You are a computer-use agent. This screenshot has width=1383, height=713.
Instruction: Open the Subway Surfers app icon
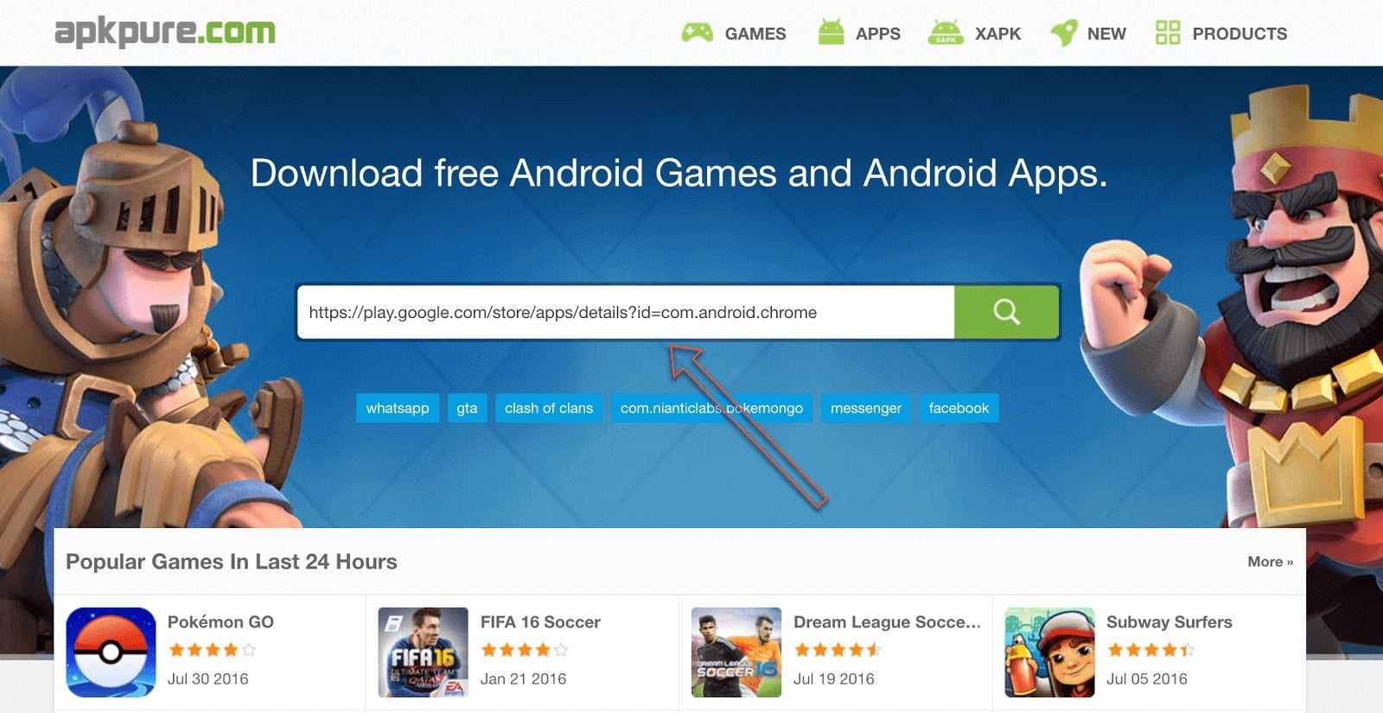point(1049,652)
